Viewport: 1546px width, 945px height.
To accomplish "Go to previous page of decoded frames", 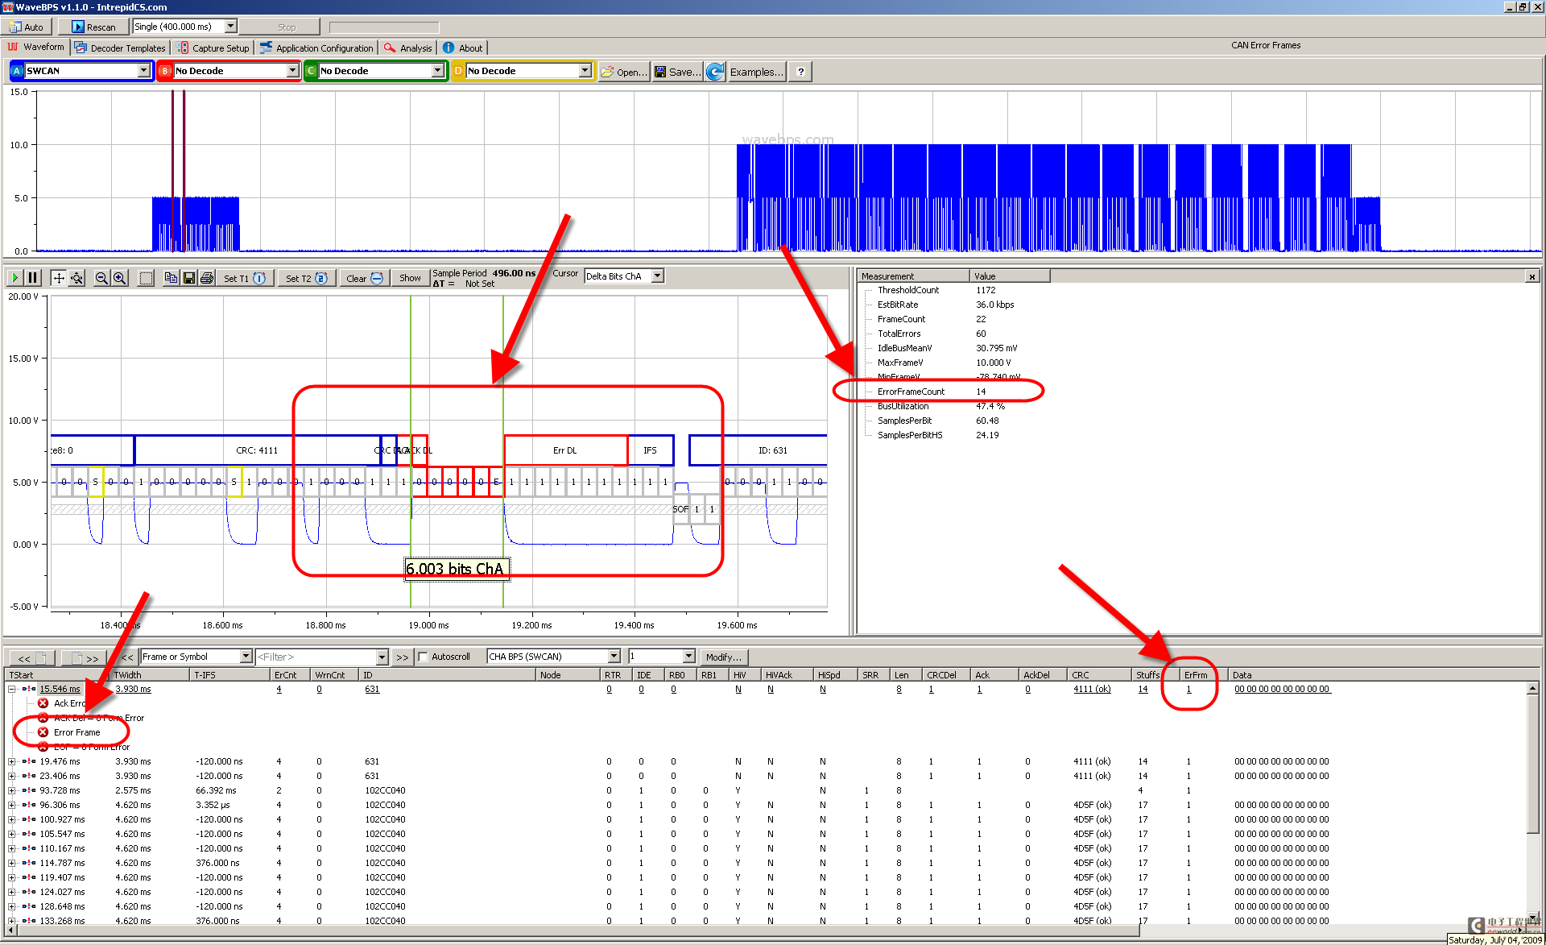I will [x=31, y=657].
